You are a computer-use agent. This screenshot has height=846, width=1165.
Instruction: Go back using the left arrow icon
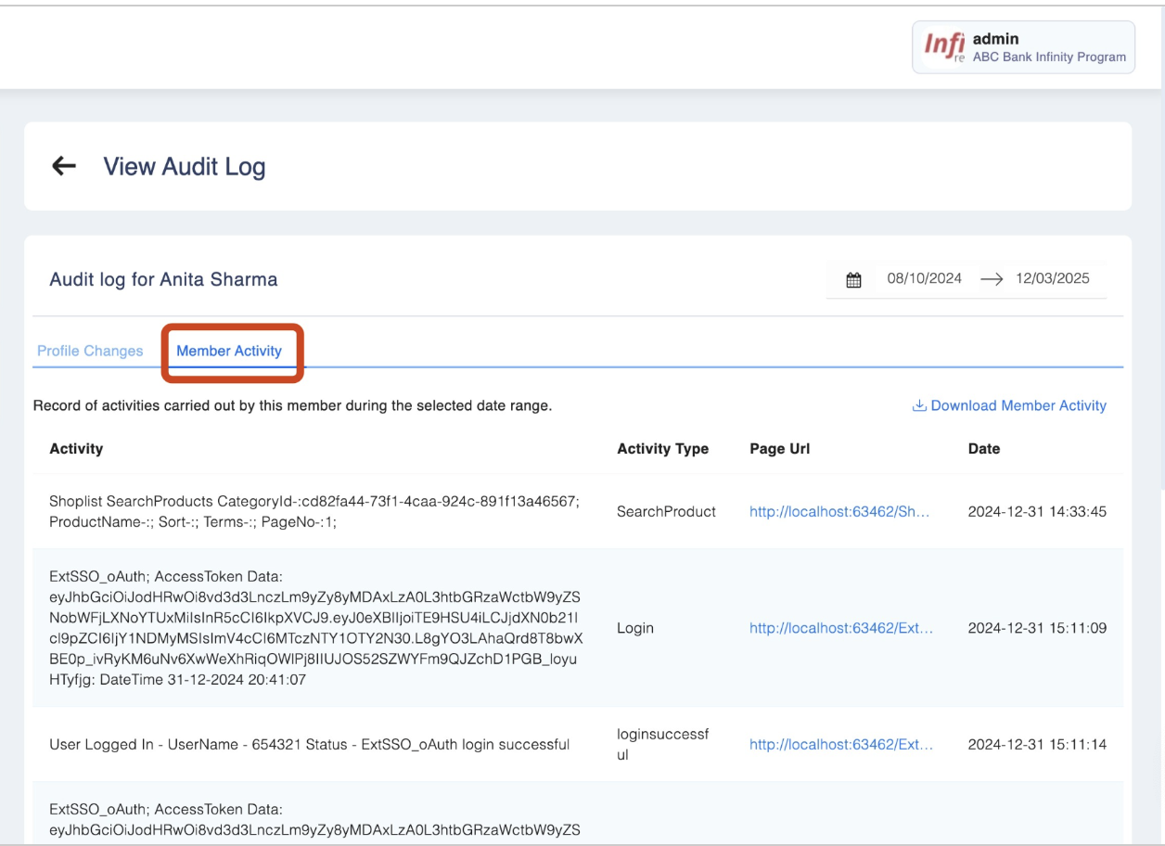coord(63,167)
